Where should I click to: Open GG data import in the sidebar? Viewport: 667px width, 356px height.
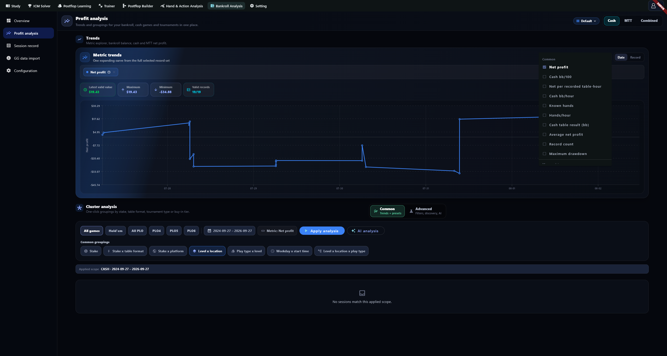28,58
